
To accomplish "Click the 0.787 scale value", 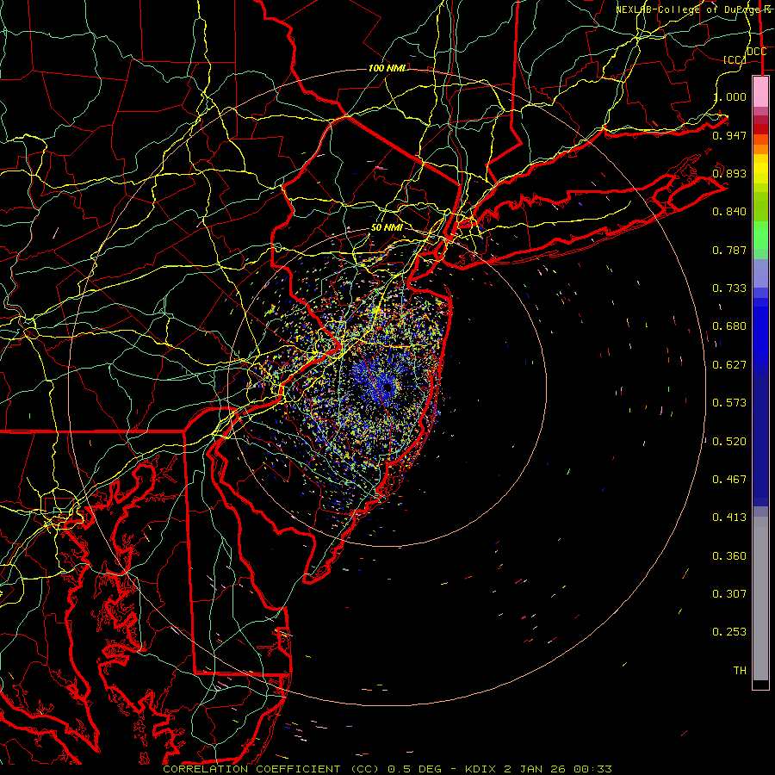I will tap(729, 250).
